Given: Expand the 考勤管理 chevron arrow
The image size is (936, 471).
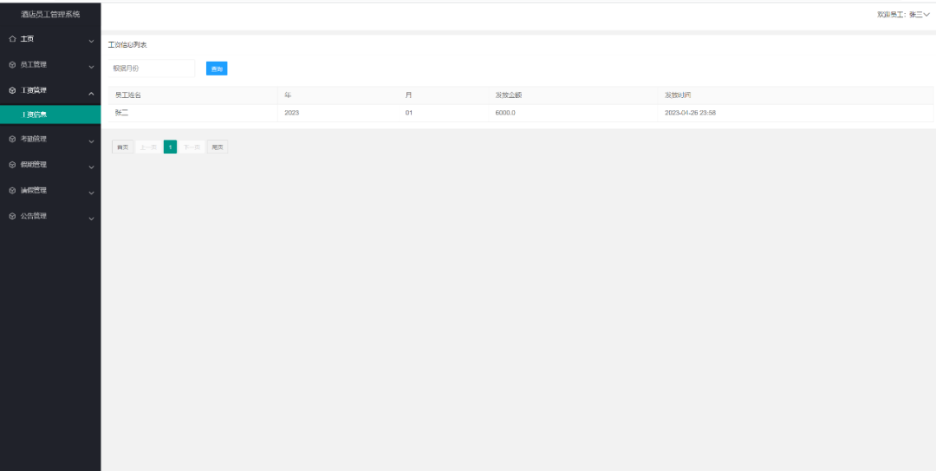Looking at the screenshot, I should coord(91,141).
